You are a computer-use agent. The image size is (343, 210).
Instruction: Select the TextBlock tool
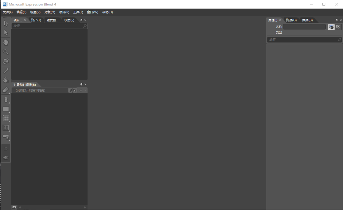[6, 128]
